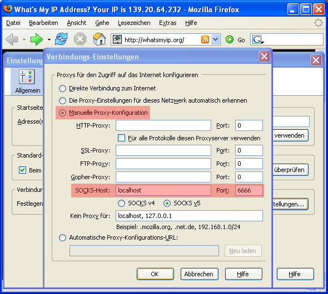Click the Einstellungen... button behind dialog
The height and width of the screenshot is (294, 328).
click(x=290, y=204)
